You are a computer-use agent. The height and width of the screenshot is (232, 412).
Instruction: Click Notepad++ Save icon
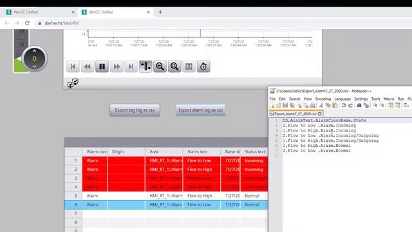[x=285, y=106]
